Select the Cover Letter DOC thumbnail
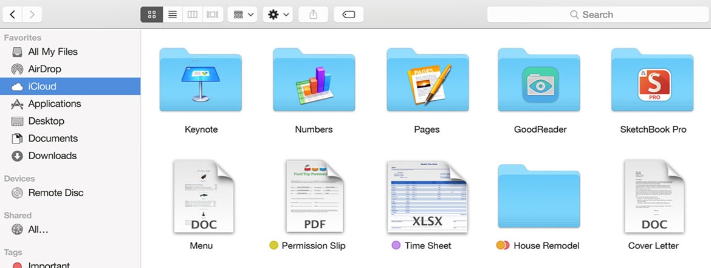Screen dimensions: 711x268 point(654,196)
